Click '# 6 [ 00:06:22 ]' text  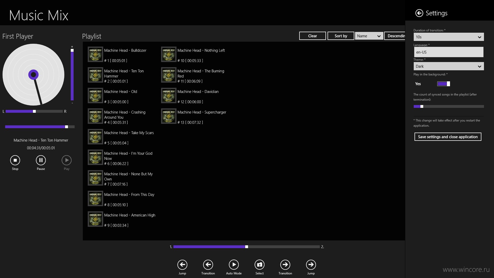click(116, 164)
